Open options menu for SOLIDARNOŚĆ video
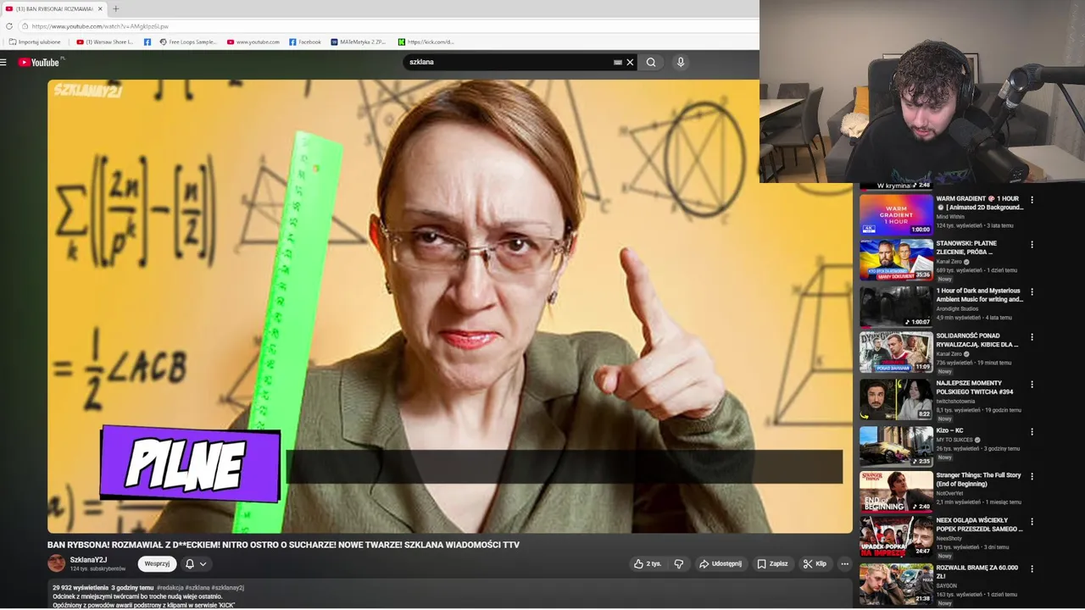The height and width of the screenshot is (610, 1085). [x=1032, y=336]
